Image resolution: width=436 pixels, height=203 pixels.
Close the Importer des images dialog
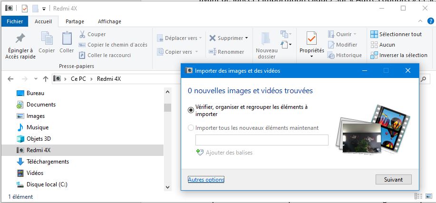point(407,71)
